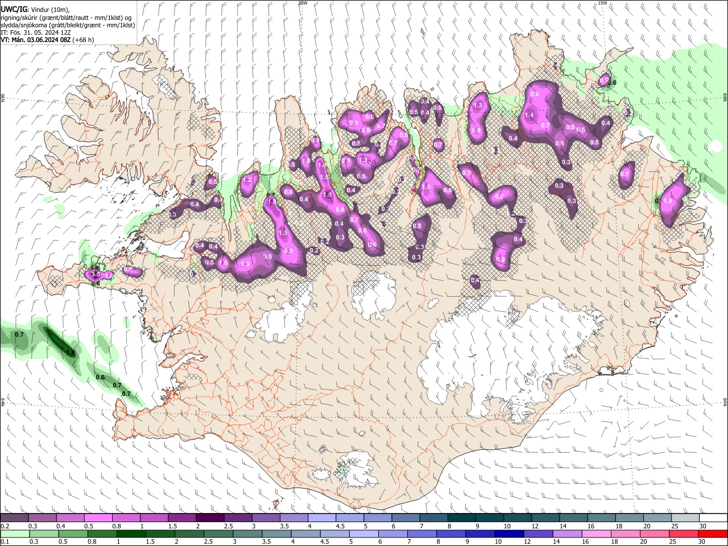The image size is (728, 546).
Task: Click the 0.2 label in the upper legend row
Action: coord(5,526)
